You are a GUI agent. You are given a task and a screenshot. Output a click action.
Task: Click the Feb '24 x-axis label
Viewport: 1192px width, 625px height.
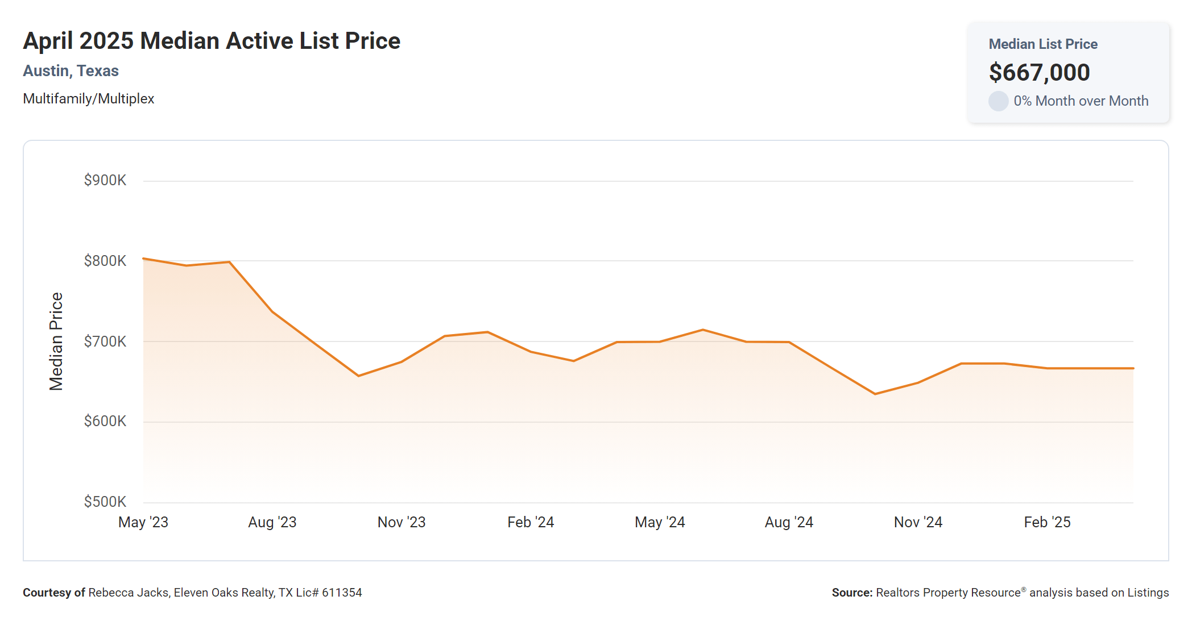point(531,522)
